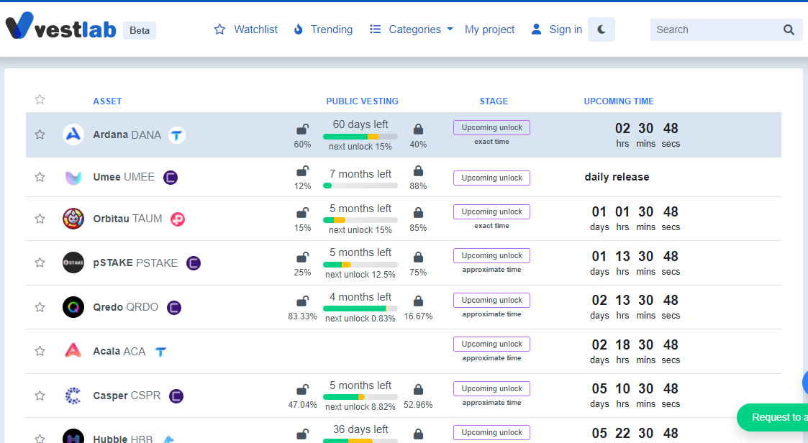Image resolution: width=808 pixels, height=443 pixels.
Task: Click the unlocked padlock icon for Qredo
Action: click(302, 301)
